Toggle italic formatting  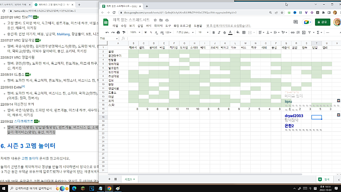coord(219,32)
